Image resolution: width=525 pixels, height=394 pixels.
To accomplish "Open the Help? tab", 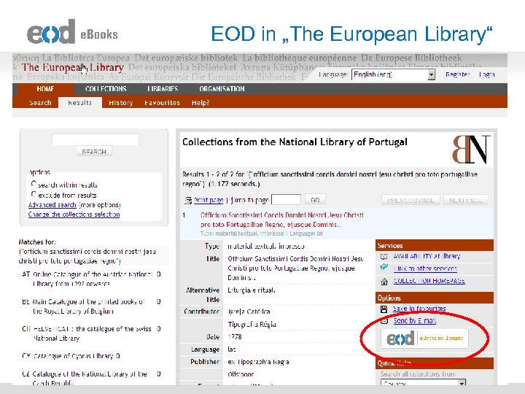I will (201, 103).
